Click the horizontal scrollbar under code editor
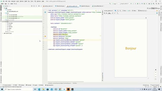Screen dimensions: 162x91 pos(66,82)
